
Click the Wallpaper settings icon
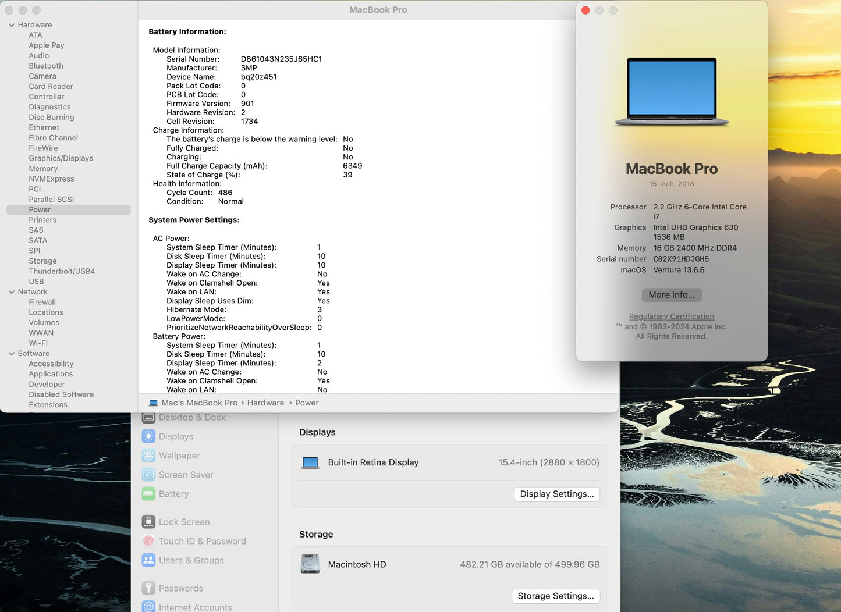click(148, 456)
